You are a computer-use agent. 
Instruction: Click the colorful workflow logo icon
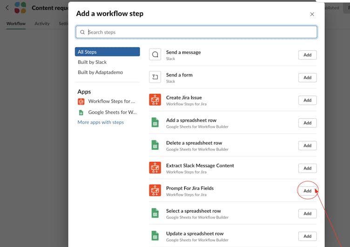pos(20,7)
